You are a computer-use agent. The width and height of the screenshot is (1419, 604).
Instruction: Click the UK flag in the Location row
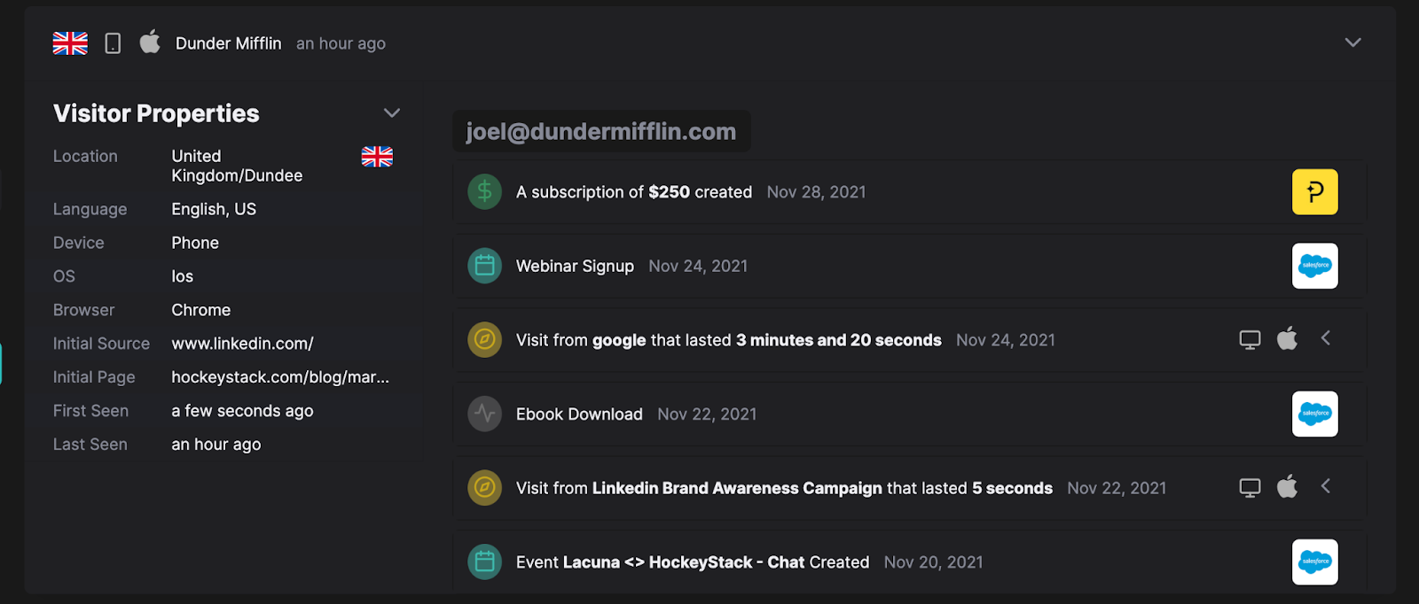pos(377,157)
